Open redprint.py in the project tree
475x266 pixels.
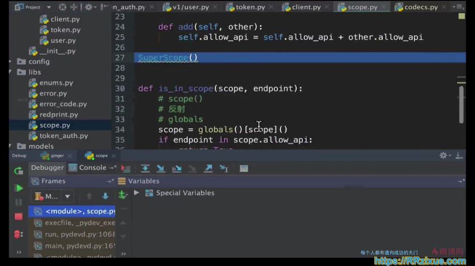[58, 115]
